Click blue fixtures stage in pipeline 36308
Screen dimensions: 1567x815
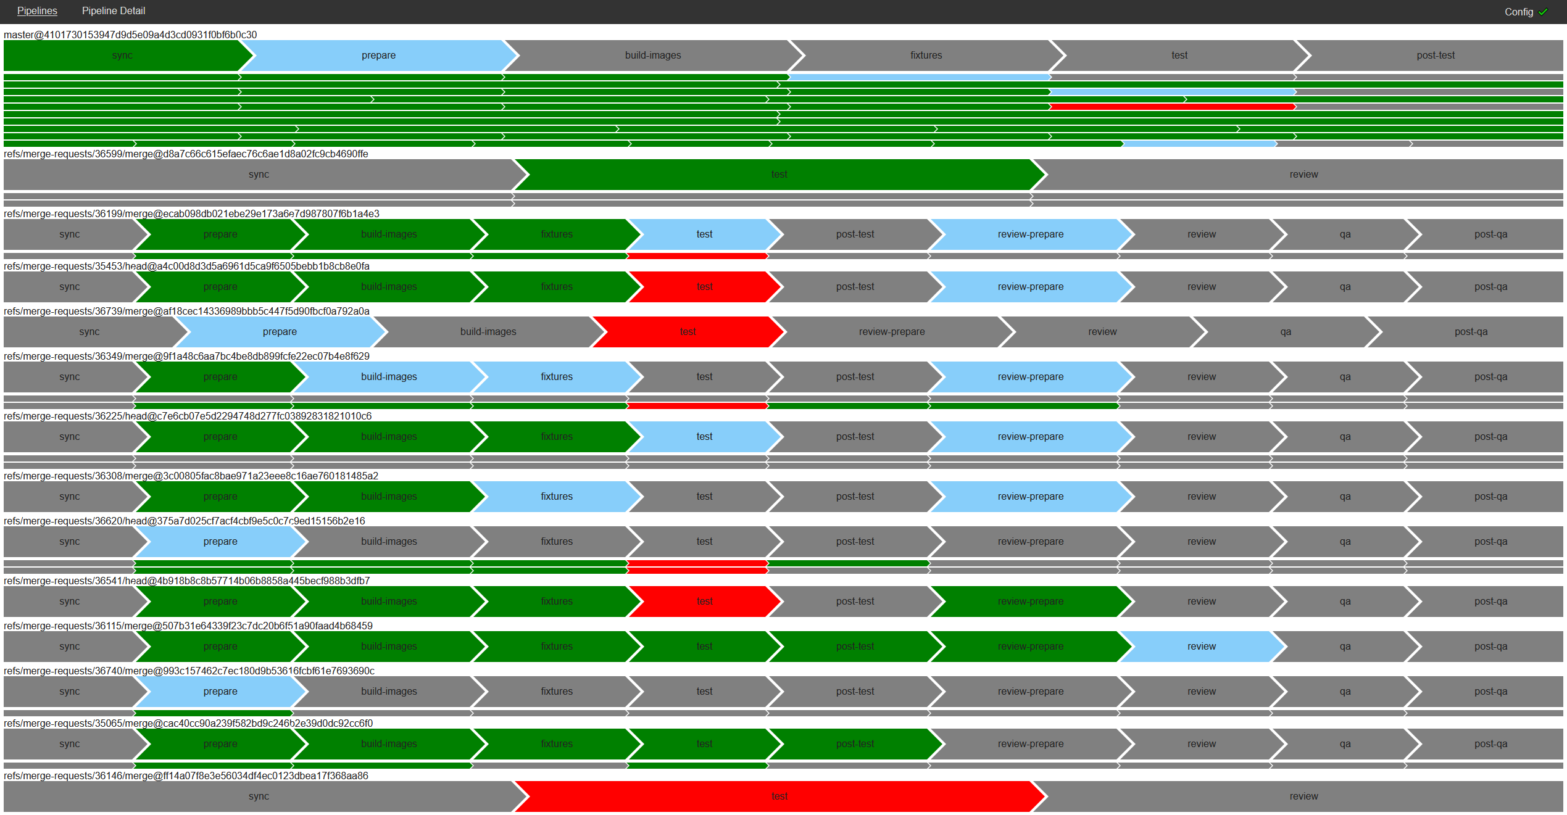[x=556, y=497]
